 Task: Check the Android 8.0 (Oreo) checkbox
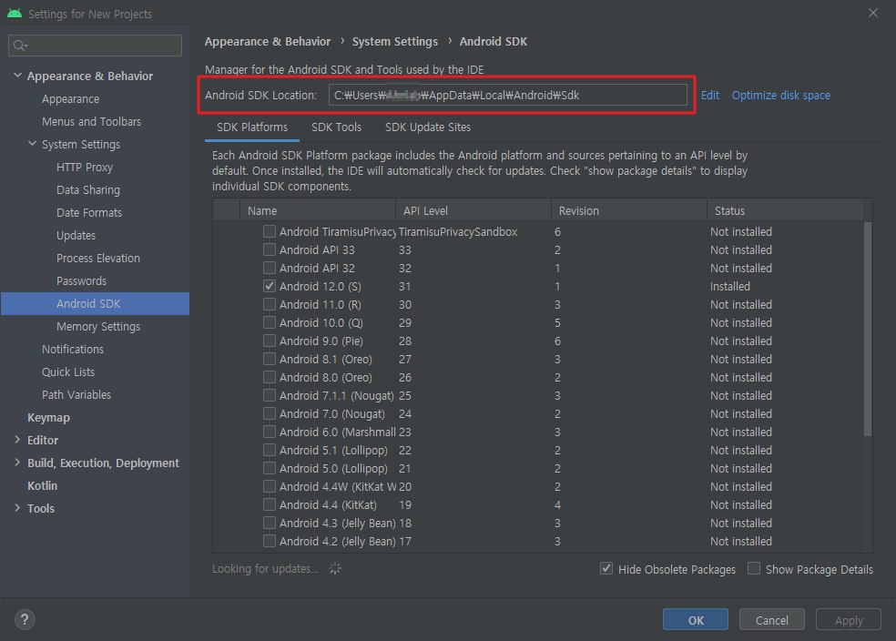[x=270, y=378]
